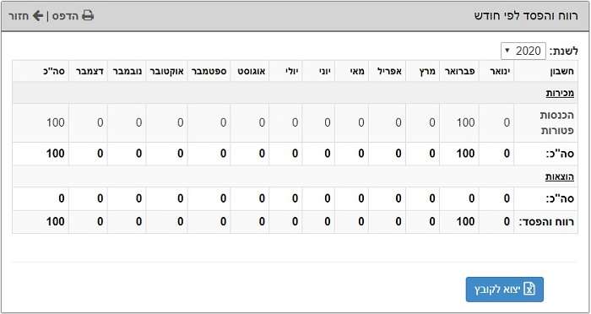This screenshot has width=591, height=314.
Task: Click the דצמבר column header
Action: point(89,71)
